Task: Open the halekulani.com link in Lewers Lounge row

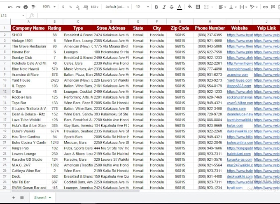Action: point(239,154)
